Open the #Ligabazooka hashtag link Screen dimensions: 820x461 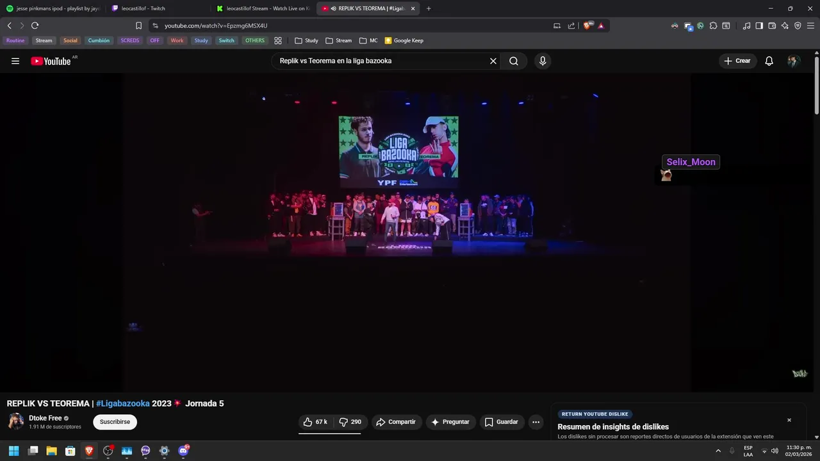[x=123, y=403]
